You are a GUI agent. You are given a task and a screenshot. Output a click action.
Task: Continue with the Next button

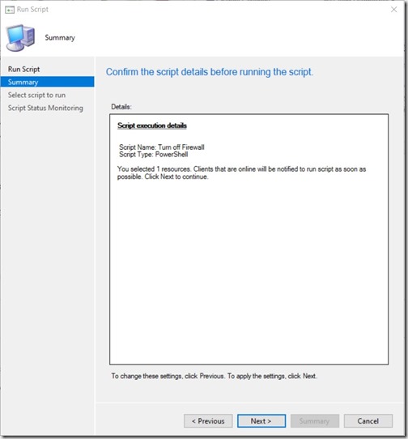[x=261, y=421]
